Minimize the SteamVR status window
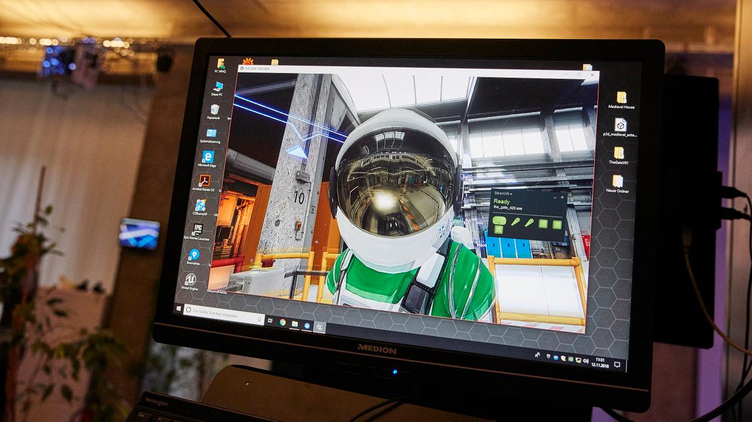Viewport: 752px width, 422px height. [554, 197]
